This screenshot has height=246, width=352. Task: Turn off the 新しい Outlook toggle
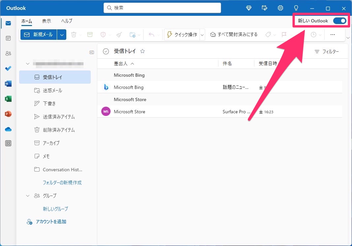click(x=339, y=21)
